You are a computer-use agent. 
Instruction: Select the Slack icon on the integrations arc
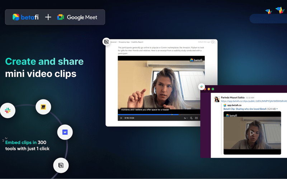pos(8,110)
